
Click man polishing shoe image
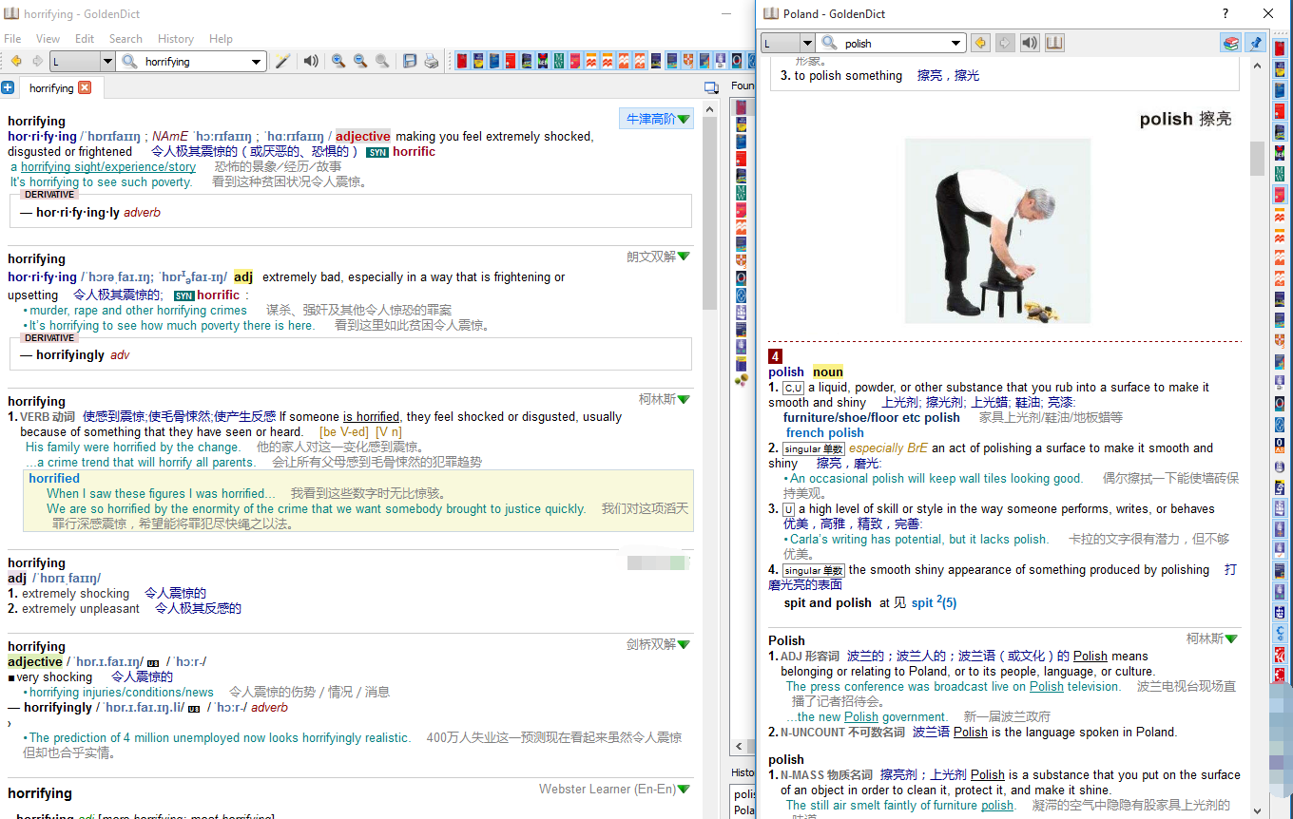click(998, 231)
